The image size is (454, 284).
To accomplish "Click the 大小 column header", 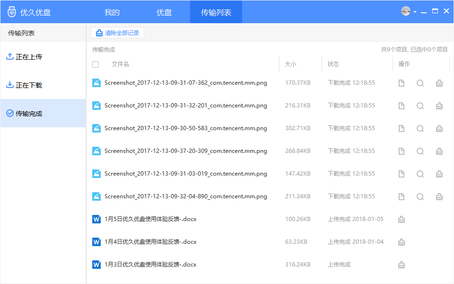I will click(290, 64).
